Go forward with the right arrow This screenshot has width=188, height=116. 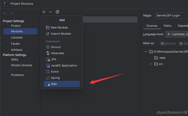tap(12, 13)
